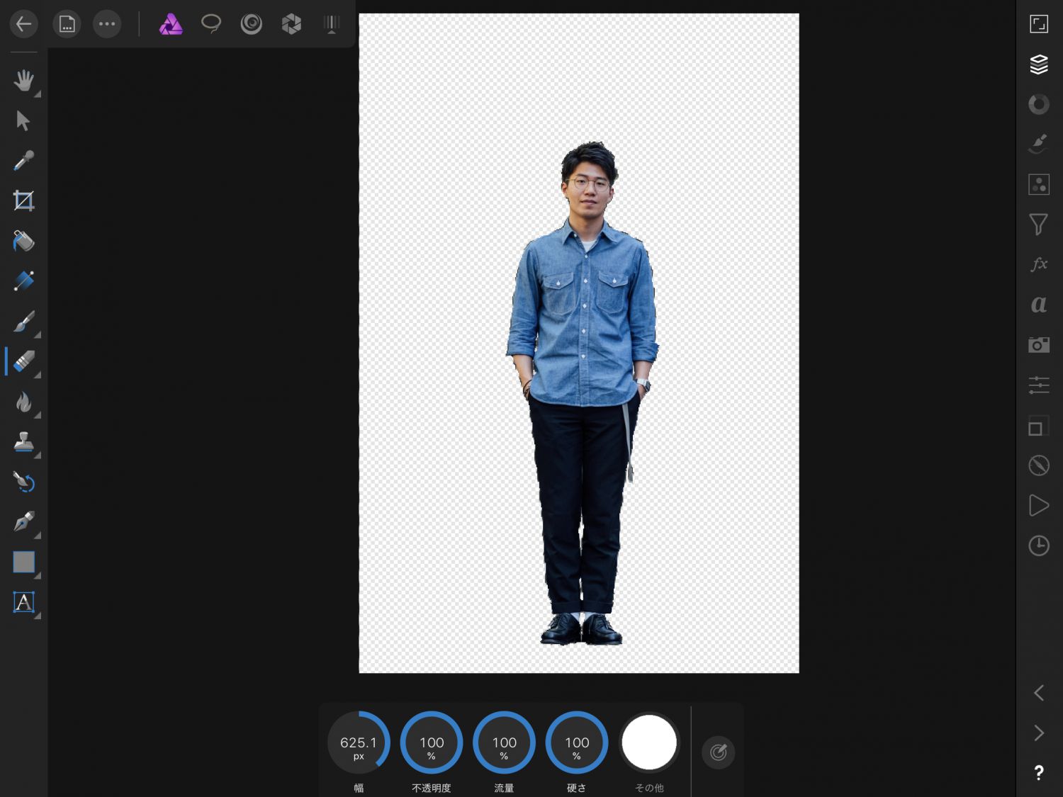Screen dimensions: 1063x797
Task: Open the History studio clock icon
Action: point(1038,546)
